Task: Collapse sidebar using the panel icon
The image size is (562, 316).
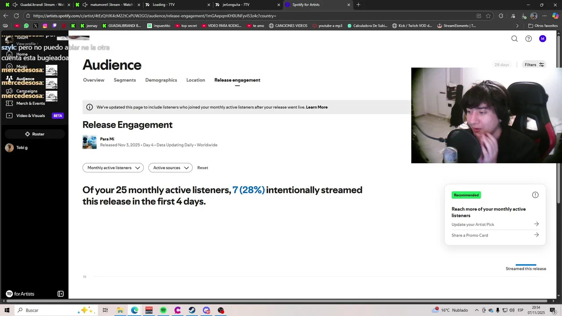Action: (61, 294)
